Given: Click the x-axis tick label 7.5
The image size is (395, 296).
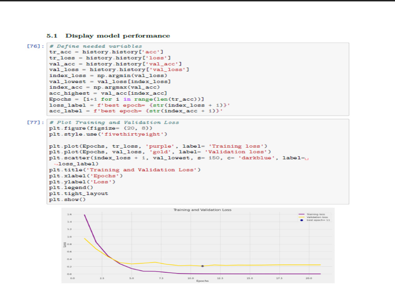Looking at the screenshot, I should [x=161, y=278].
